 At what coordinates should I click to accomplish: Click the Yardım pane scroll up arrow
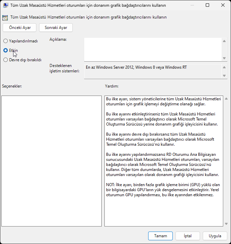point(226,99)
